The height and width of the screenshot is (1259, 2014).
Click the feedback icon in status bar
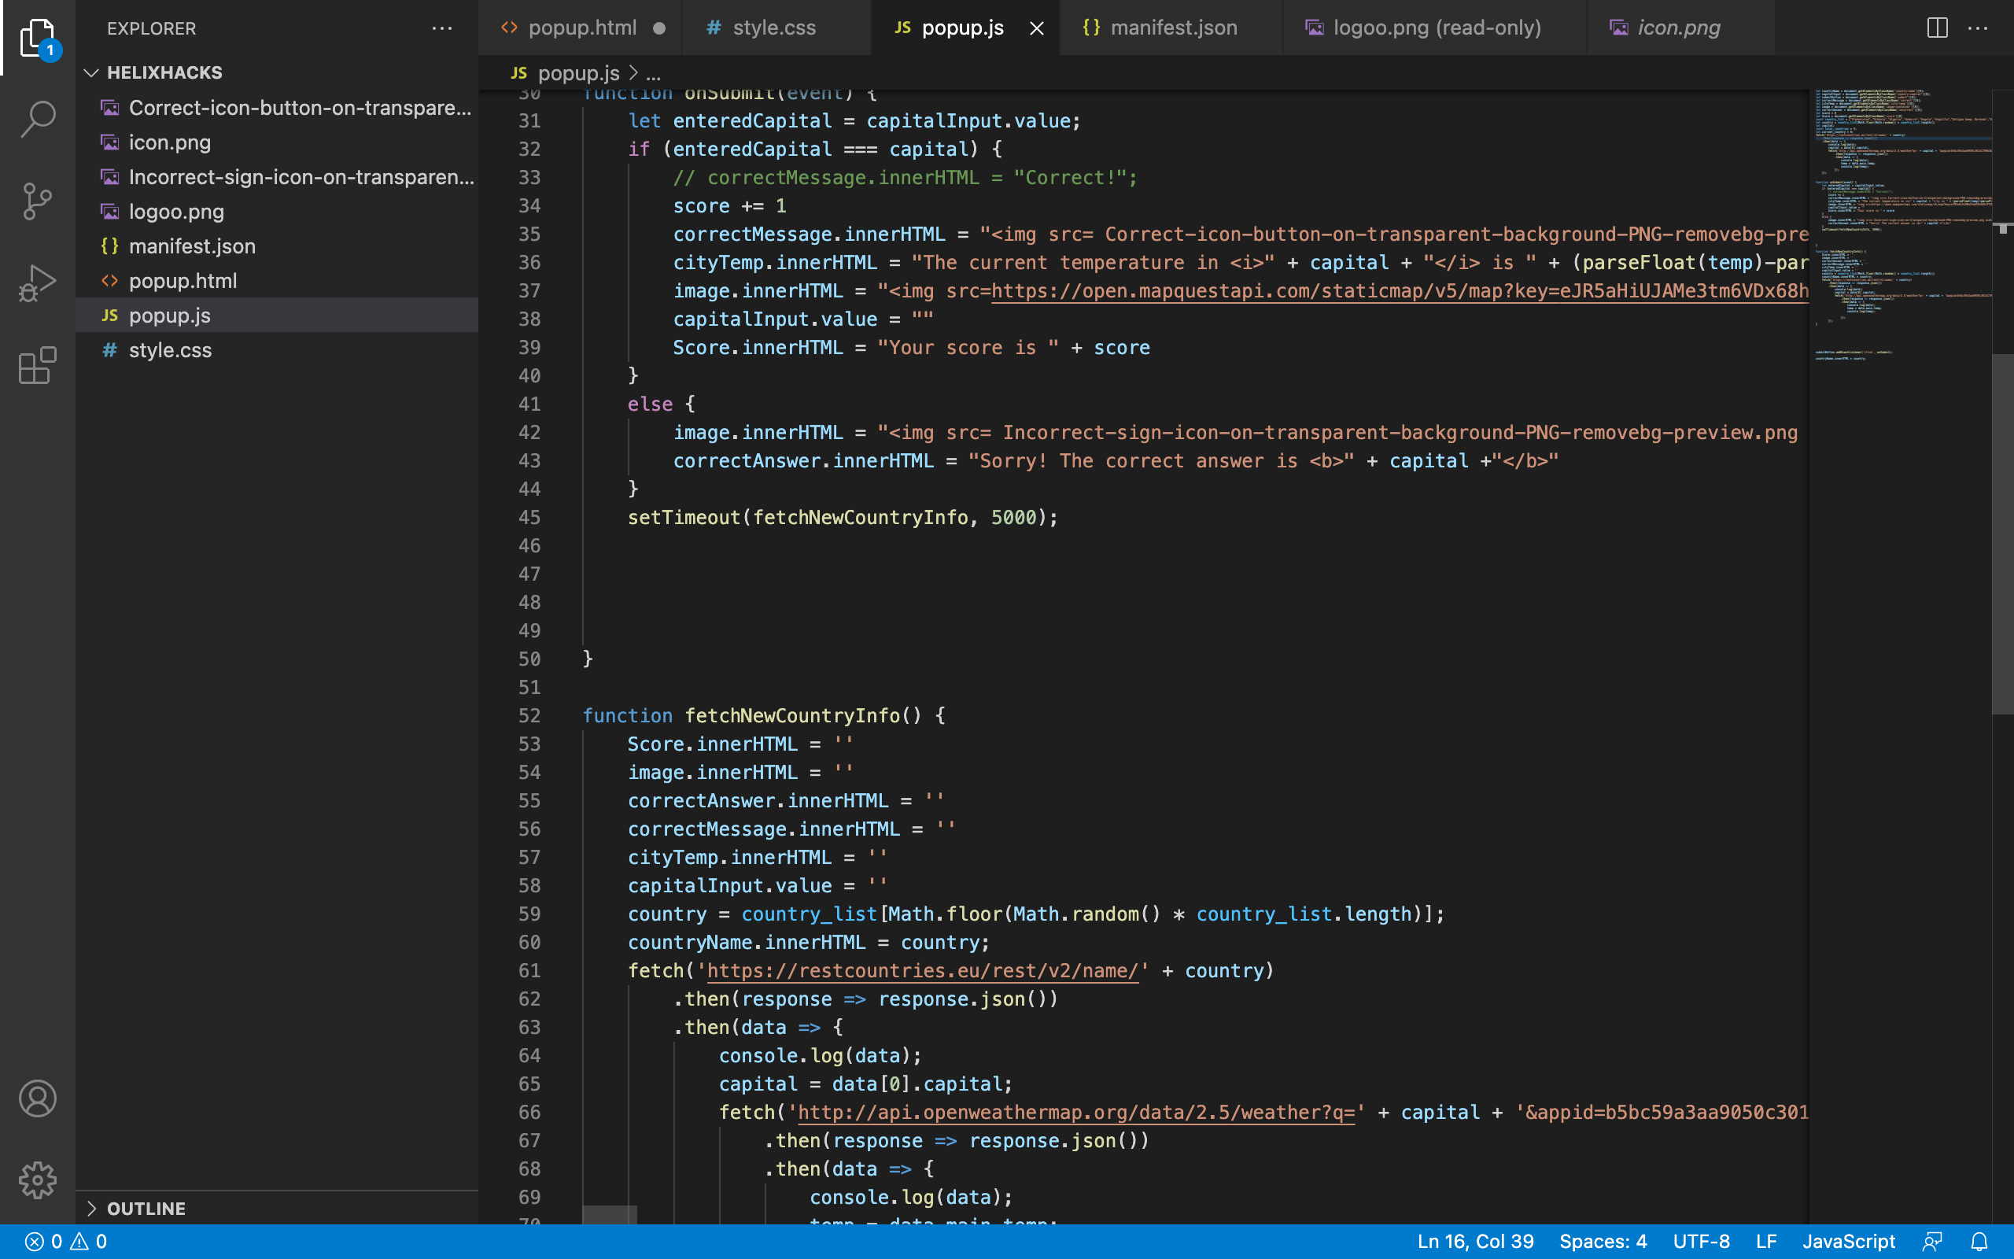(1932, 1242)
